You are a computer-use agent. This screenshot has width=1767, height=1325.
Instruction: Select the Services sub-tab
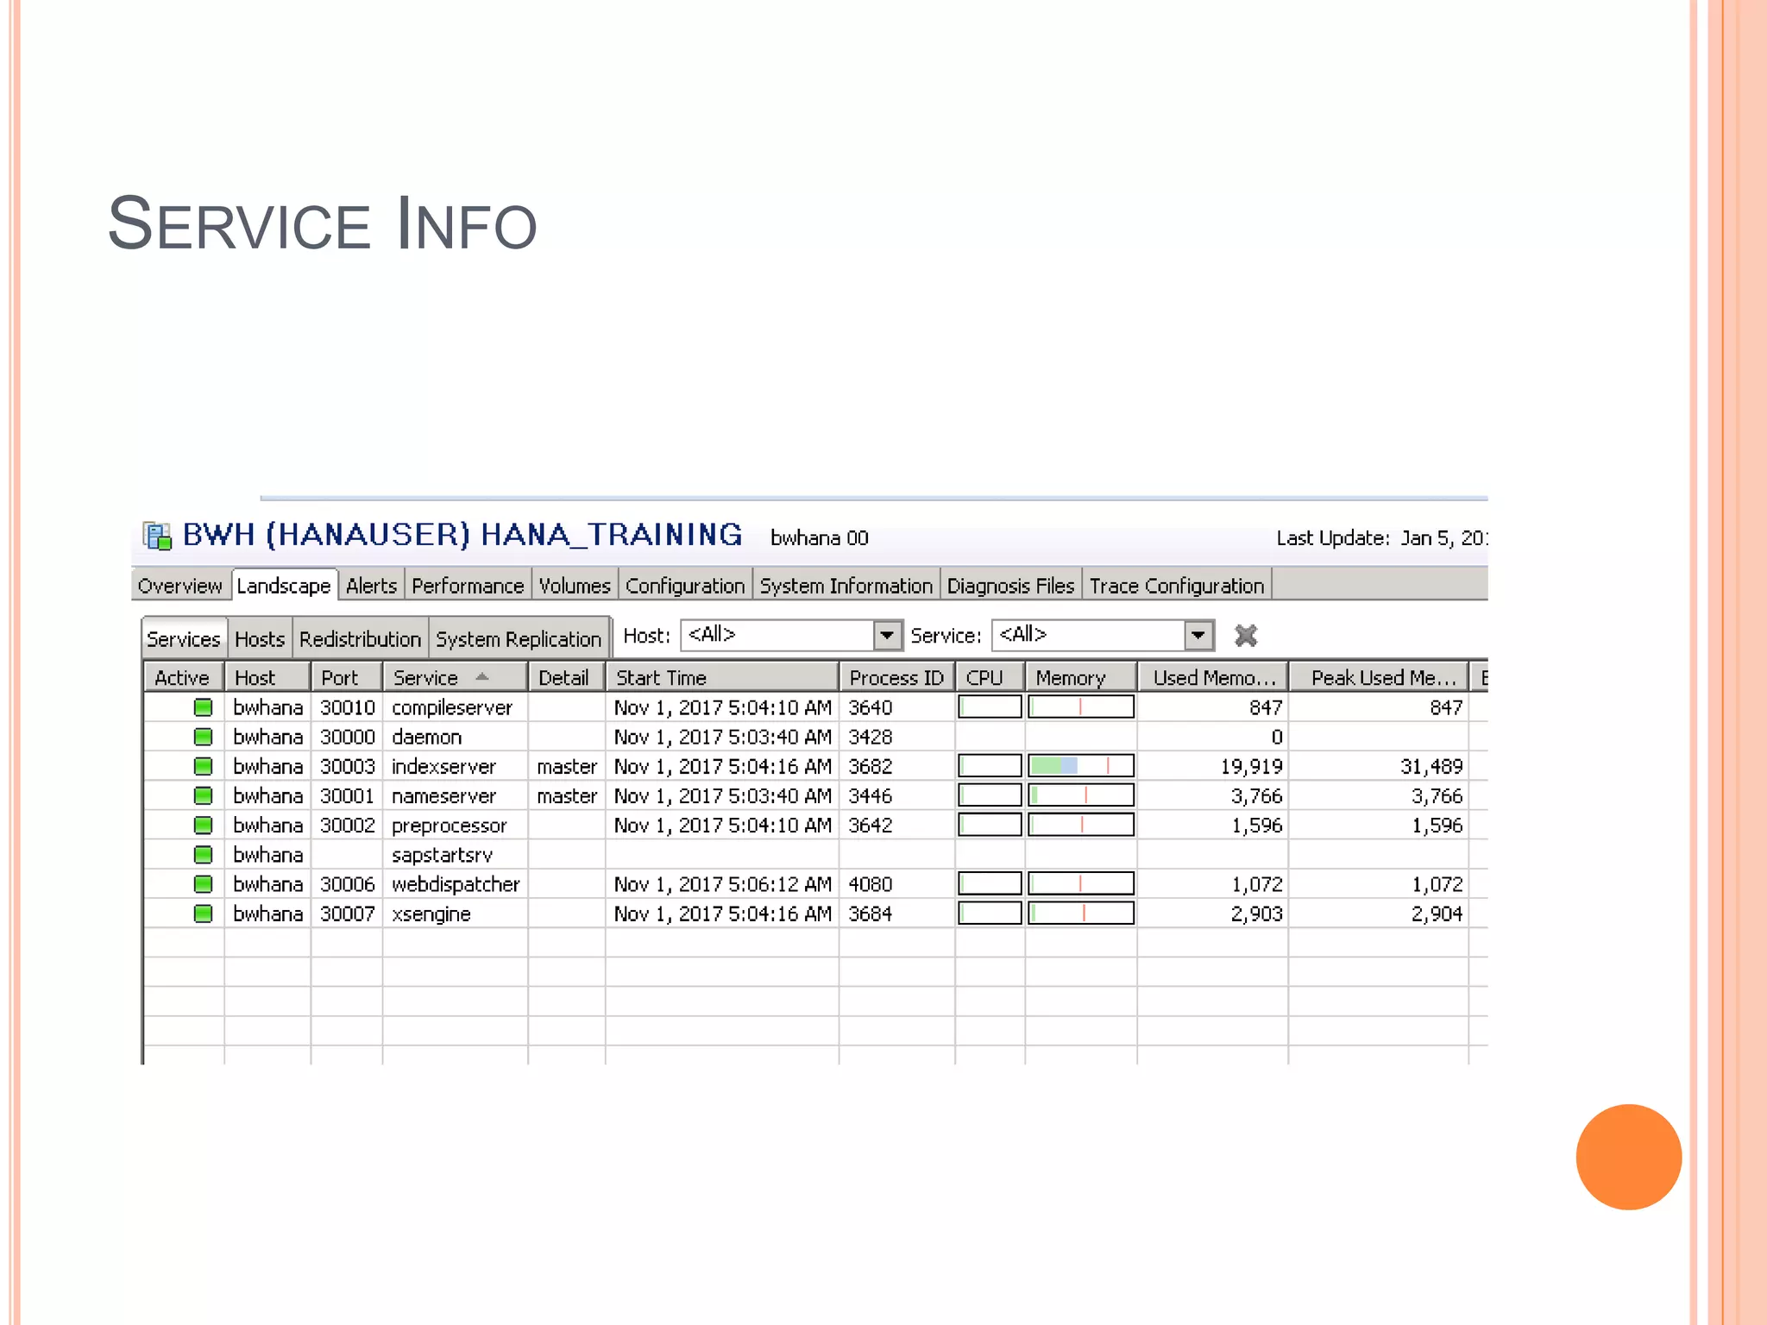click(184, 639)
